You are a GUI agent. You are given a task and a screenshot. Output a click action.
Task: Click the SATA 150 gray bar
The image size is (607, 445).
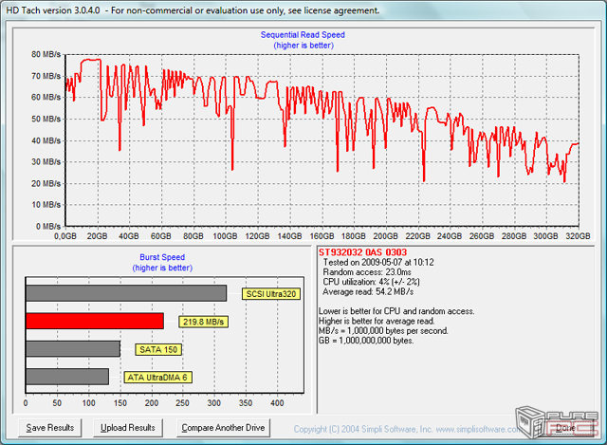point(73,348)
